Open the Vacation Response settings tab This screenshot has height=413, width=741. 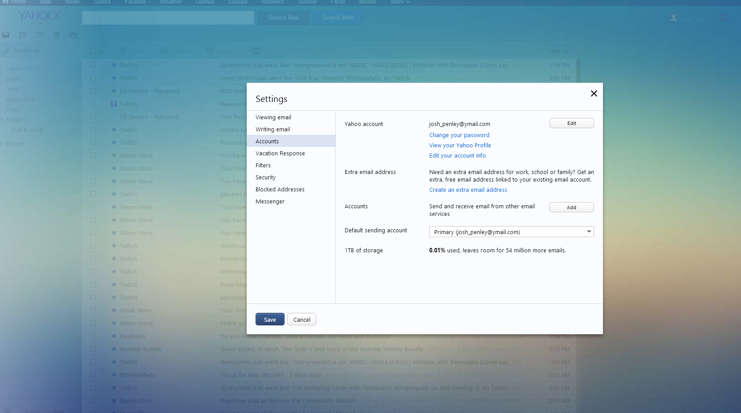291,153
